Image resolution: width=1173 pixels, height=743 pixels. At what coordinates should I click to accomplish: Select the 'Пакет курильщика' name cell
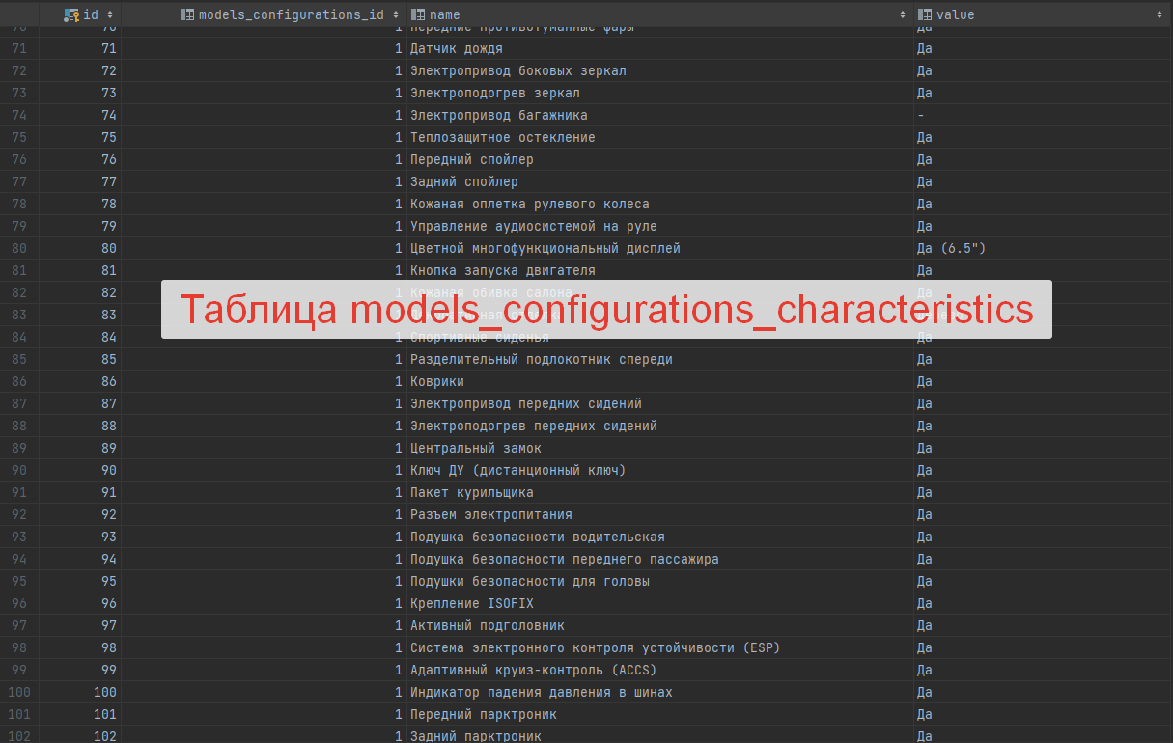pyautogui.click(x=471, y=492)
